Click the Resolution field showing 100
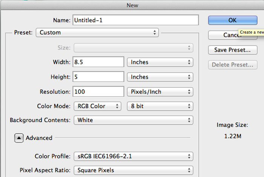Screen dimensions: 264x177 point(98,92)
